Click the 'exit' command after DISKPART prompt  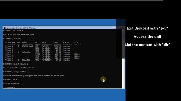[15, 80]
